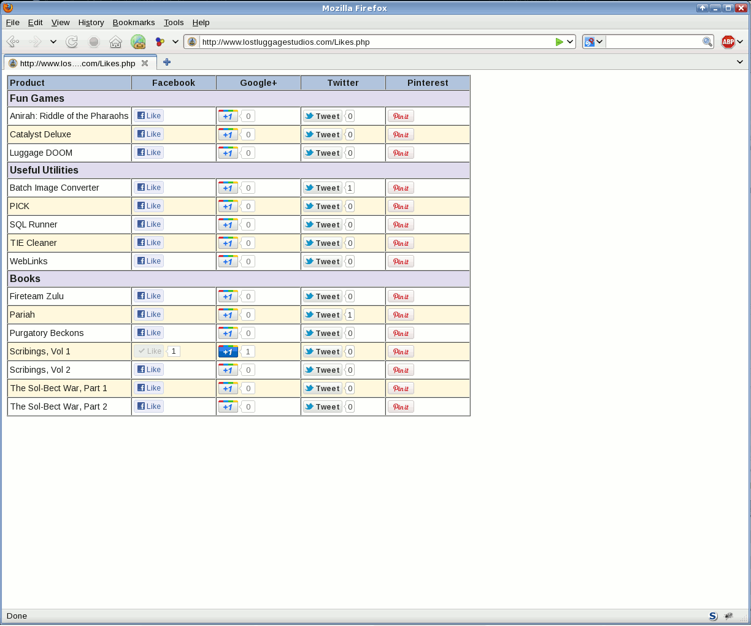Open the History menu
The width and height of the screenshot is (751, 626).
click(91, 23)
